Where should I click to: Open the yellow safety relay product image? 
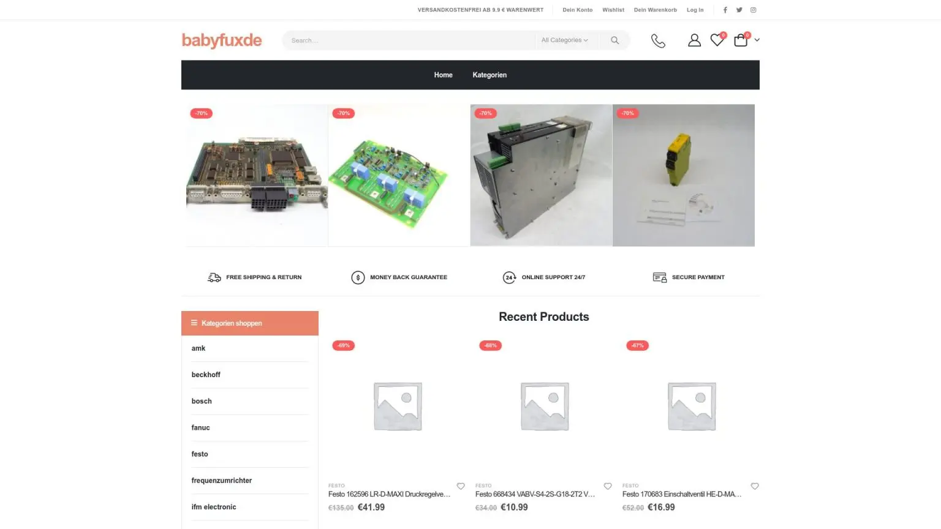pyautogui.click(x=683, y=175)
